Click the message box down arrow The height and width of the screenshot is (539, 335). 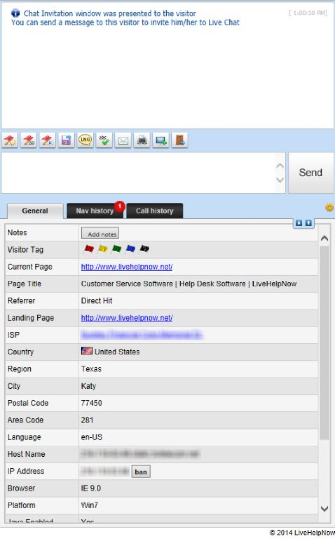(x=280, y=180)
